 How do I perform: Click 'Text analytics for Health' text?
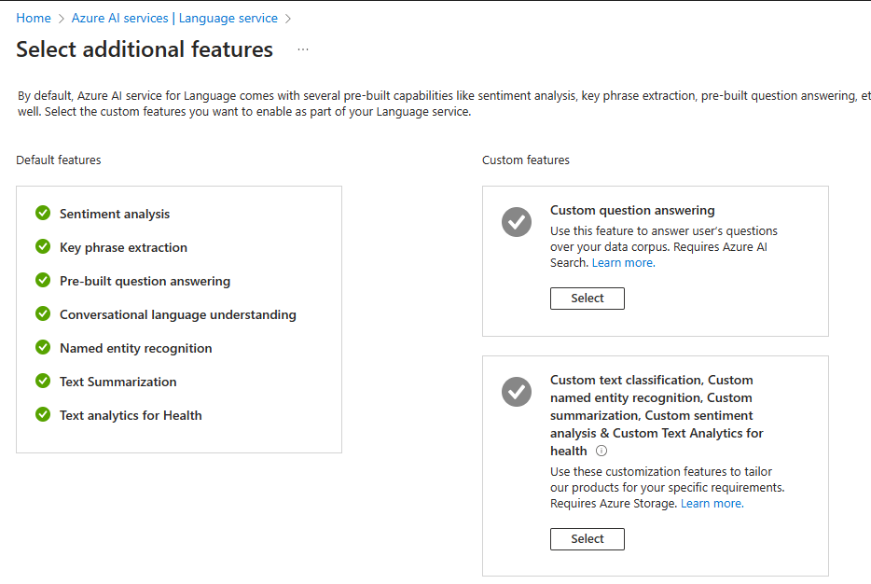[x=131, y=415]
